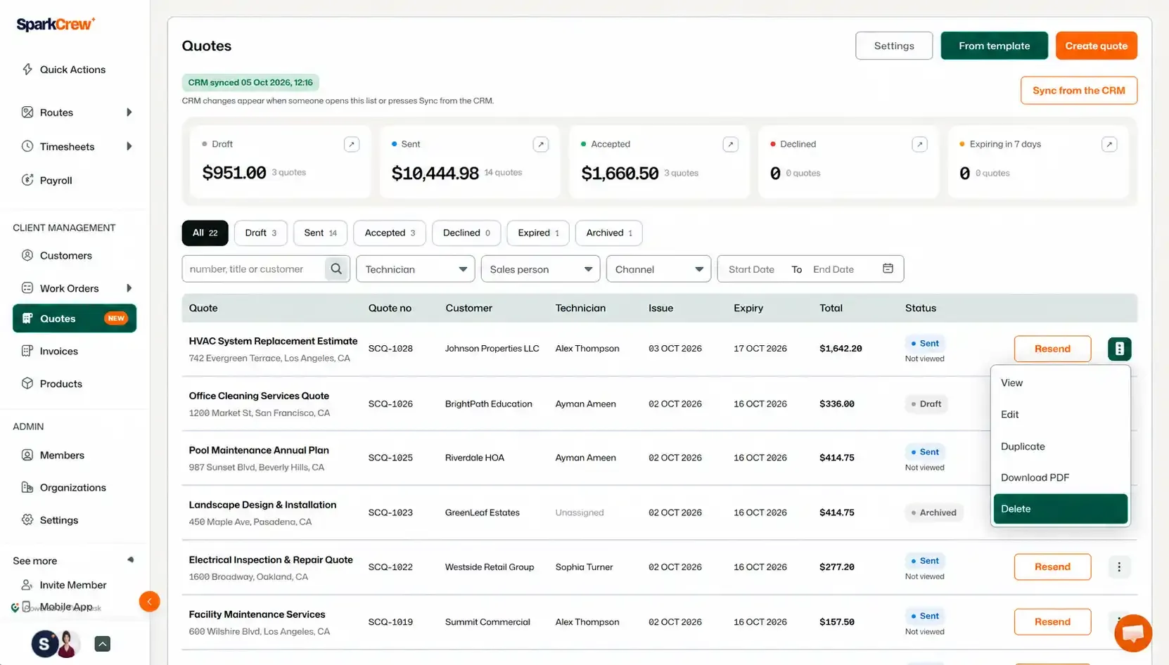Choose Download PDF from the menu
The image size is (1169, 665).
pyautogui.click(x=1060, y=477)
